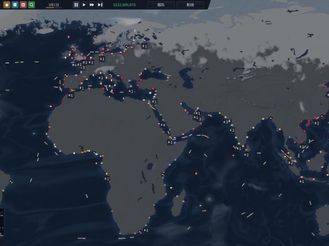Viewport: 329px width, 246px height.
Task: Select the anchor 1 marker near Suez
Action: [x=154, y=102]
